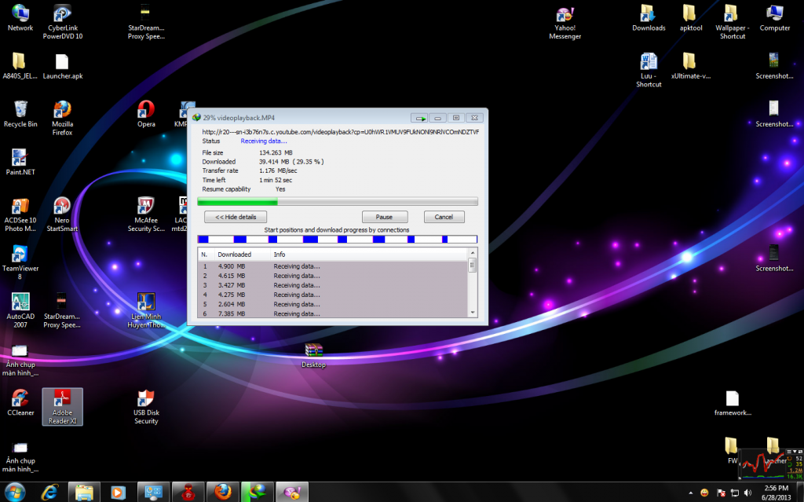804x502 pixels.
Task: Click the file size value 134.263 MB
Action: (276, 152)
